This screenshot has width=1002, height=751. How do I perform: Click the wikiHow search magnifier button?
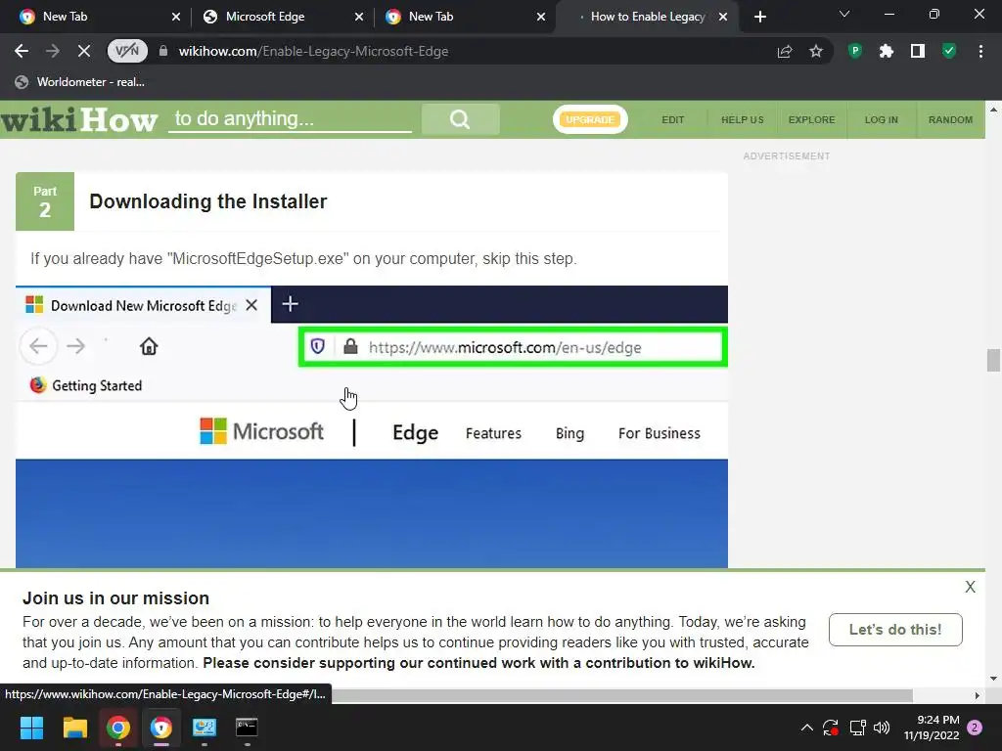(x=460, y=118)
